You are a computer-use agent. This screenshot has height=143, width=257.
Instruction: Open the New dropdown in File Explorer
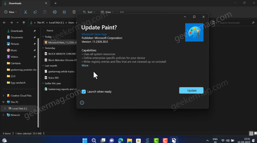coord(11,12)
